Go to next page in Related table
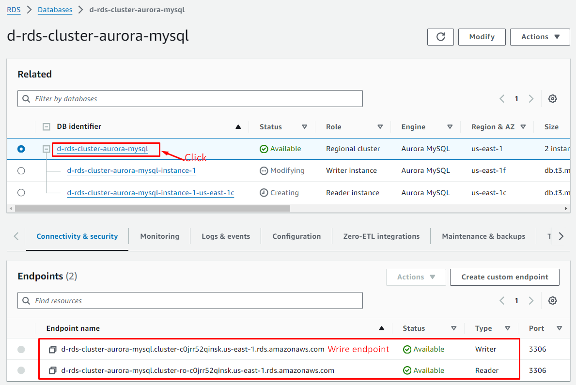The width and height of the screenshot is (576, 385). (x=531, y=99)
